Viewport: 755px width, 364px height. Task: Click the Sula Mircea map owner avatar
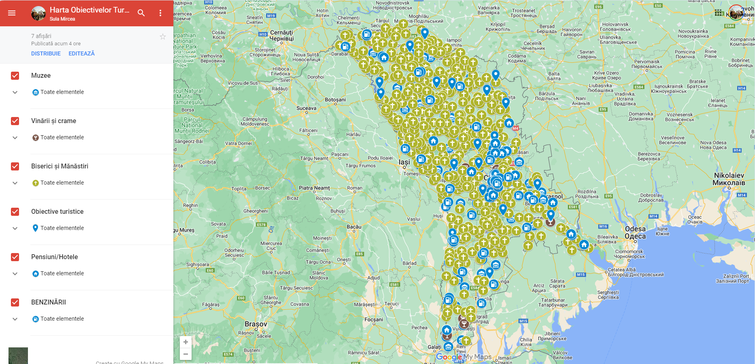[x=38, y=13]
